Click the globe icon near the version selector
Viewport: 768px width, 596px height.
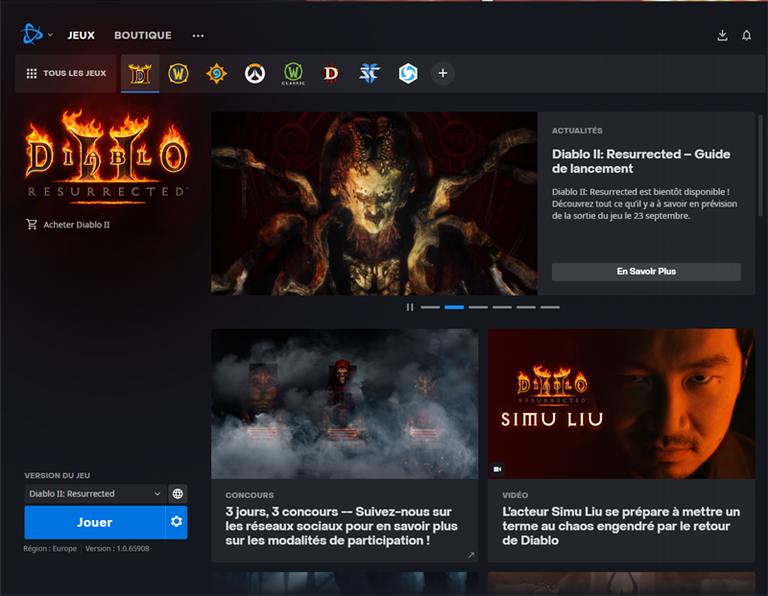(176, 492)
